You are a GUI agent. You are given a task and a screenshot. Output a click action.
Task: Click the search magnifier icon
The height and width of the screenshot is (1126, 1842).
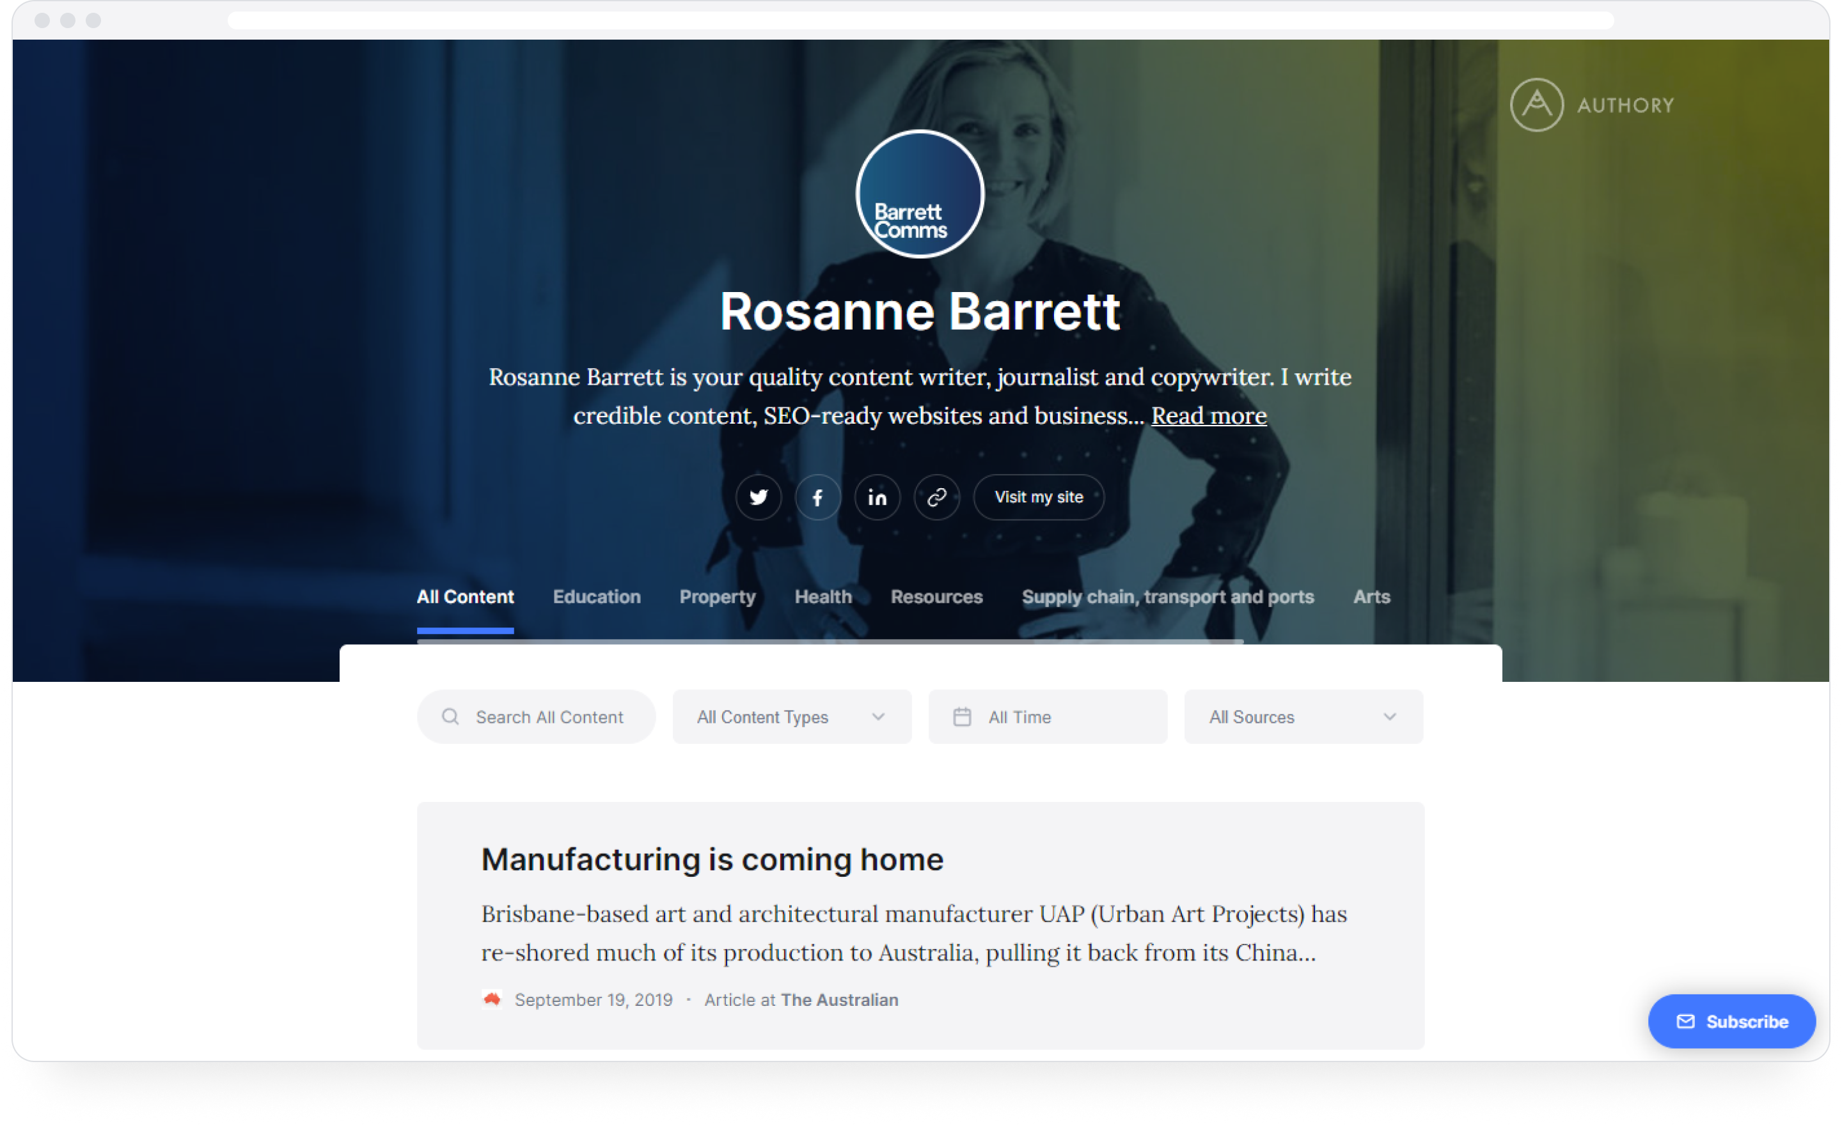[450, 716]
